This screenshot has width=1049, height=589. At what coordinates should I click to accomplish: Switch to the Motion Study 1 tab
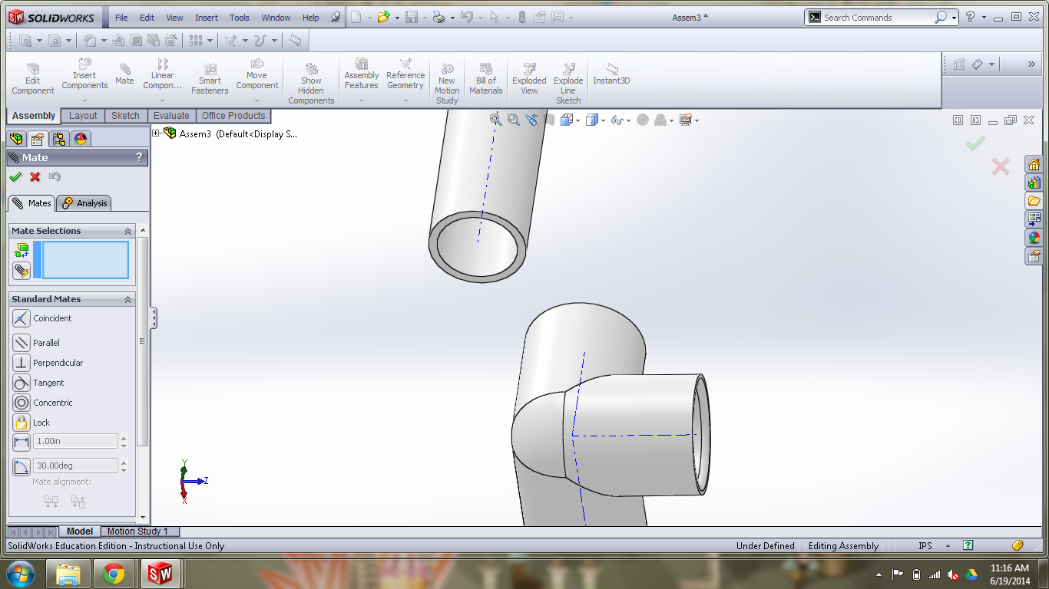pyautogui.click(x=139, y=531)
